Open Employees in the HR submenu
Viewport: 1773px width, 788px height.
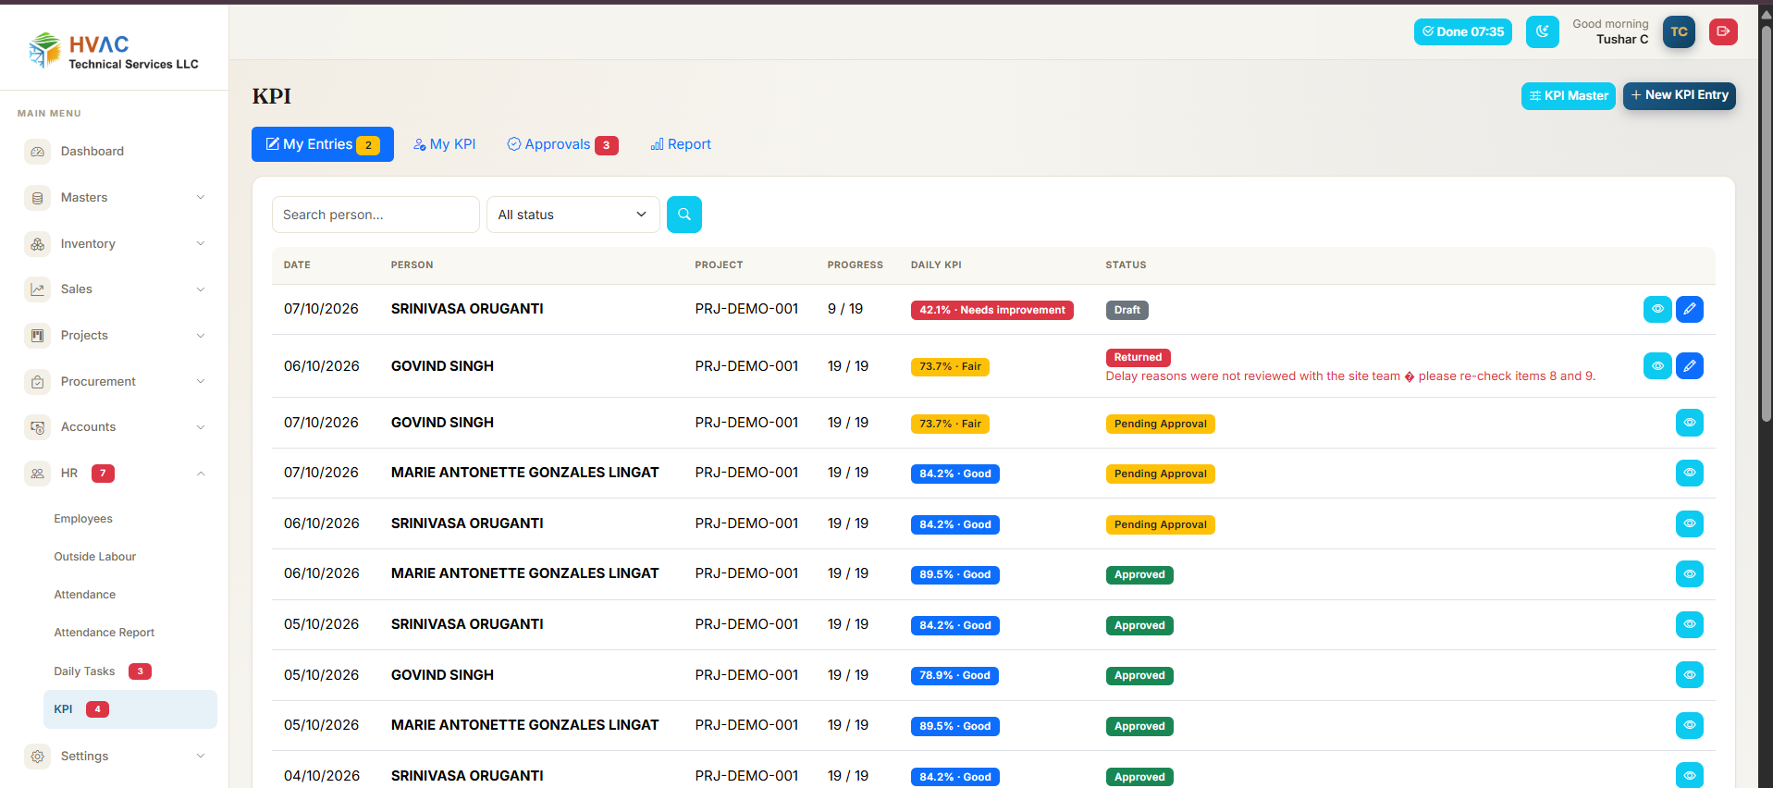click(83, 519)
